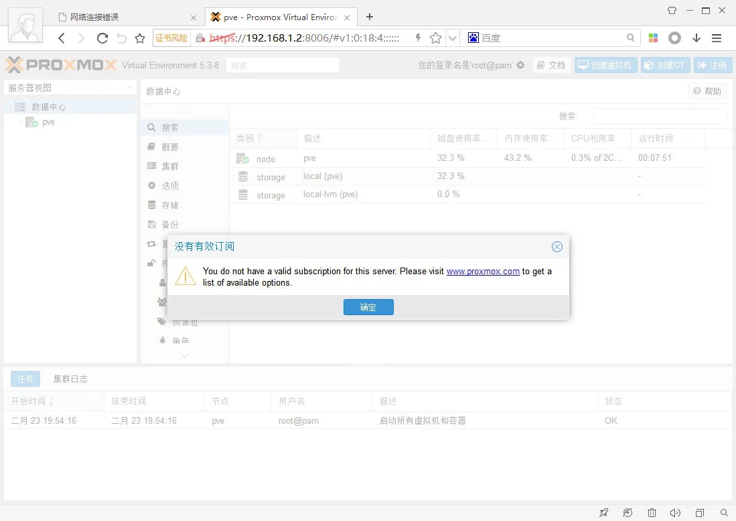Bookmark the page with the address bar star
This screenshot has width=736, height=521.
pyautogui.click(x=435, y=38)
